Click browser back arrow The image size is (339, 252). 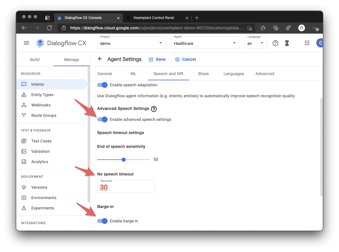pyautogui.click(x=24, y=28)
